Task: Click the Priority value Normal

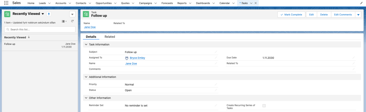Action: (129, 85)
